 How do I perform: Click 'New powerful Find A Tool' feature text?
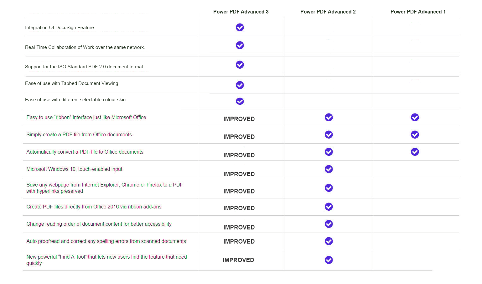pyautogui.click(x=106, y=260)
